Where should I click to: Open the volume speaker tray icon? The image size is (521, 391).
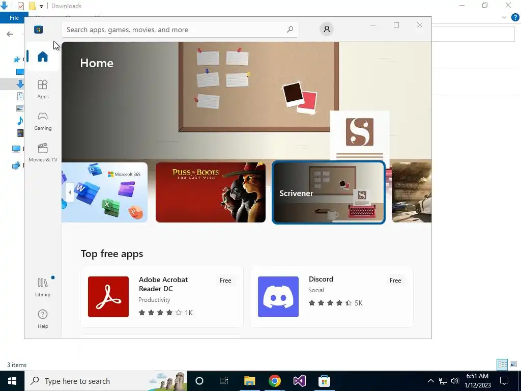click(x=455, y=381)
